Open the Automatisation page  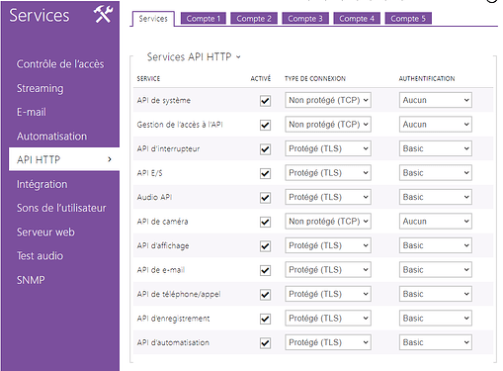coord(52,137)
